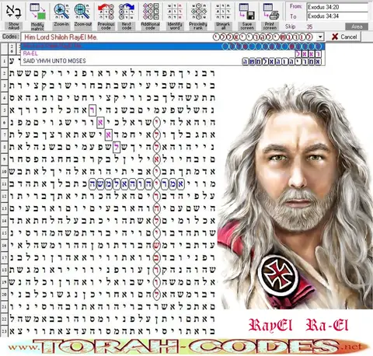Click the Zoom-out label button
Image resolution: width=373 pixels, height=356 pixels.
83,26
